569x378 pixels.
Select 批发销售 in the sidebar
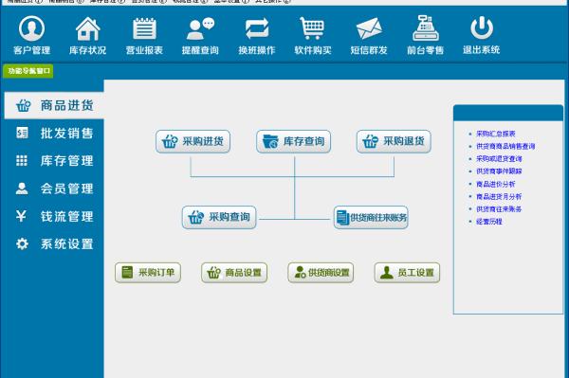click(x=54, y=133)
